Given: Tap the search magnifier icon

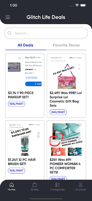Looking at the screenshot, I should coord(10,33).
